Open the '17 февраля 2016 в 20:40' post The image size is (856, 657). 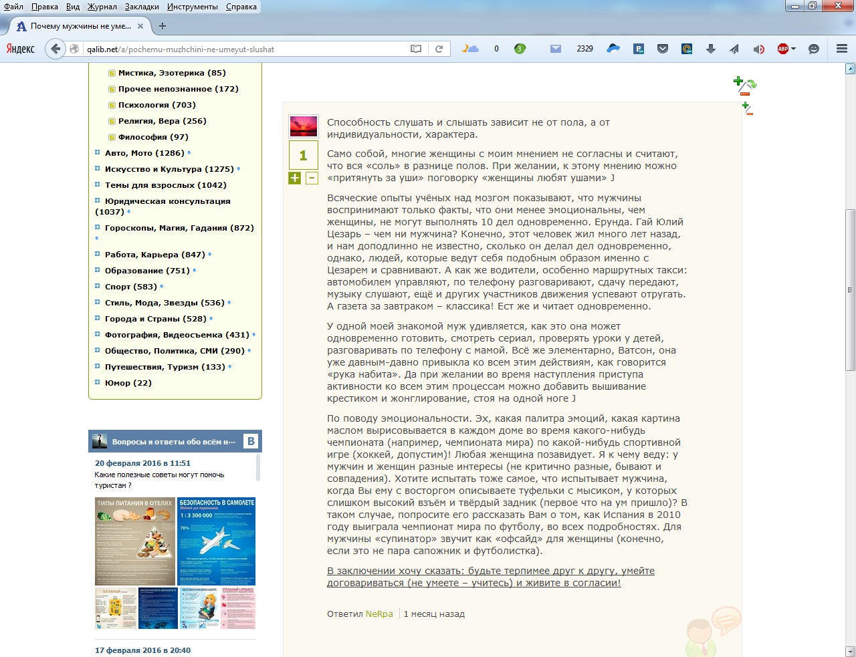click(142, 650)
